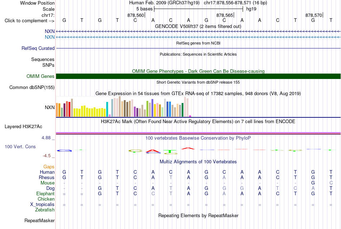Click the -4.5 PhyloP lower scale value

click(47, 156)
